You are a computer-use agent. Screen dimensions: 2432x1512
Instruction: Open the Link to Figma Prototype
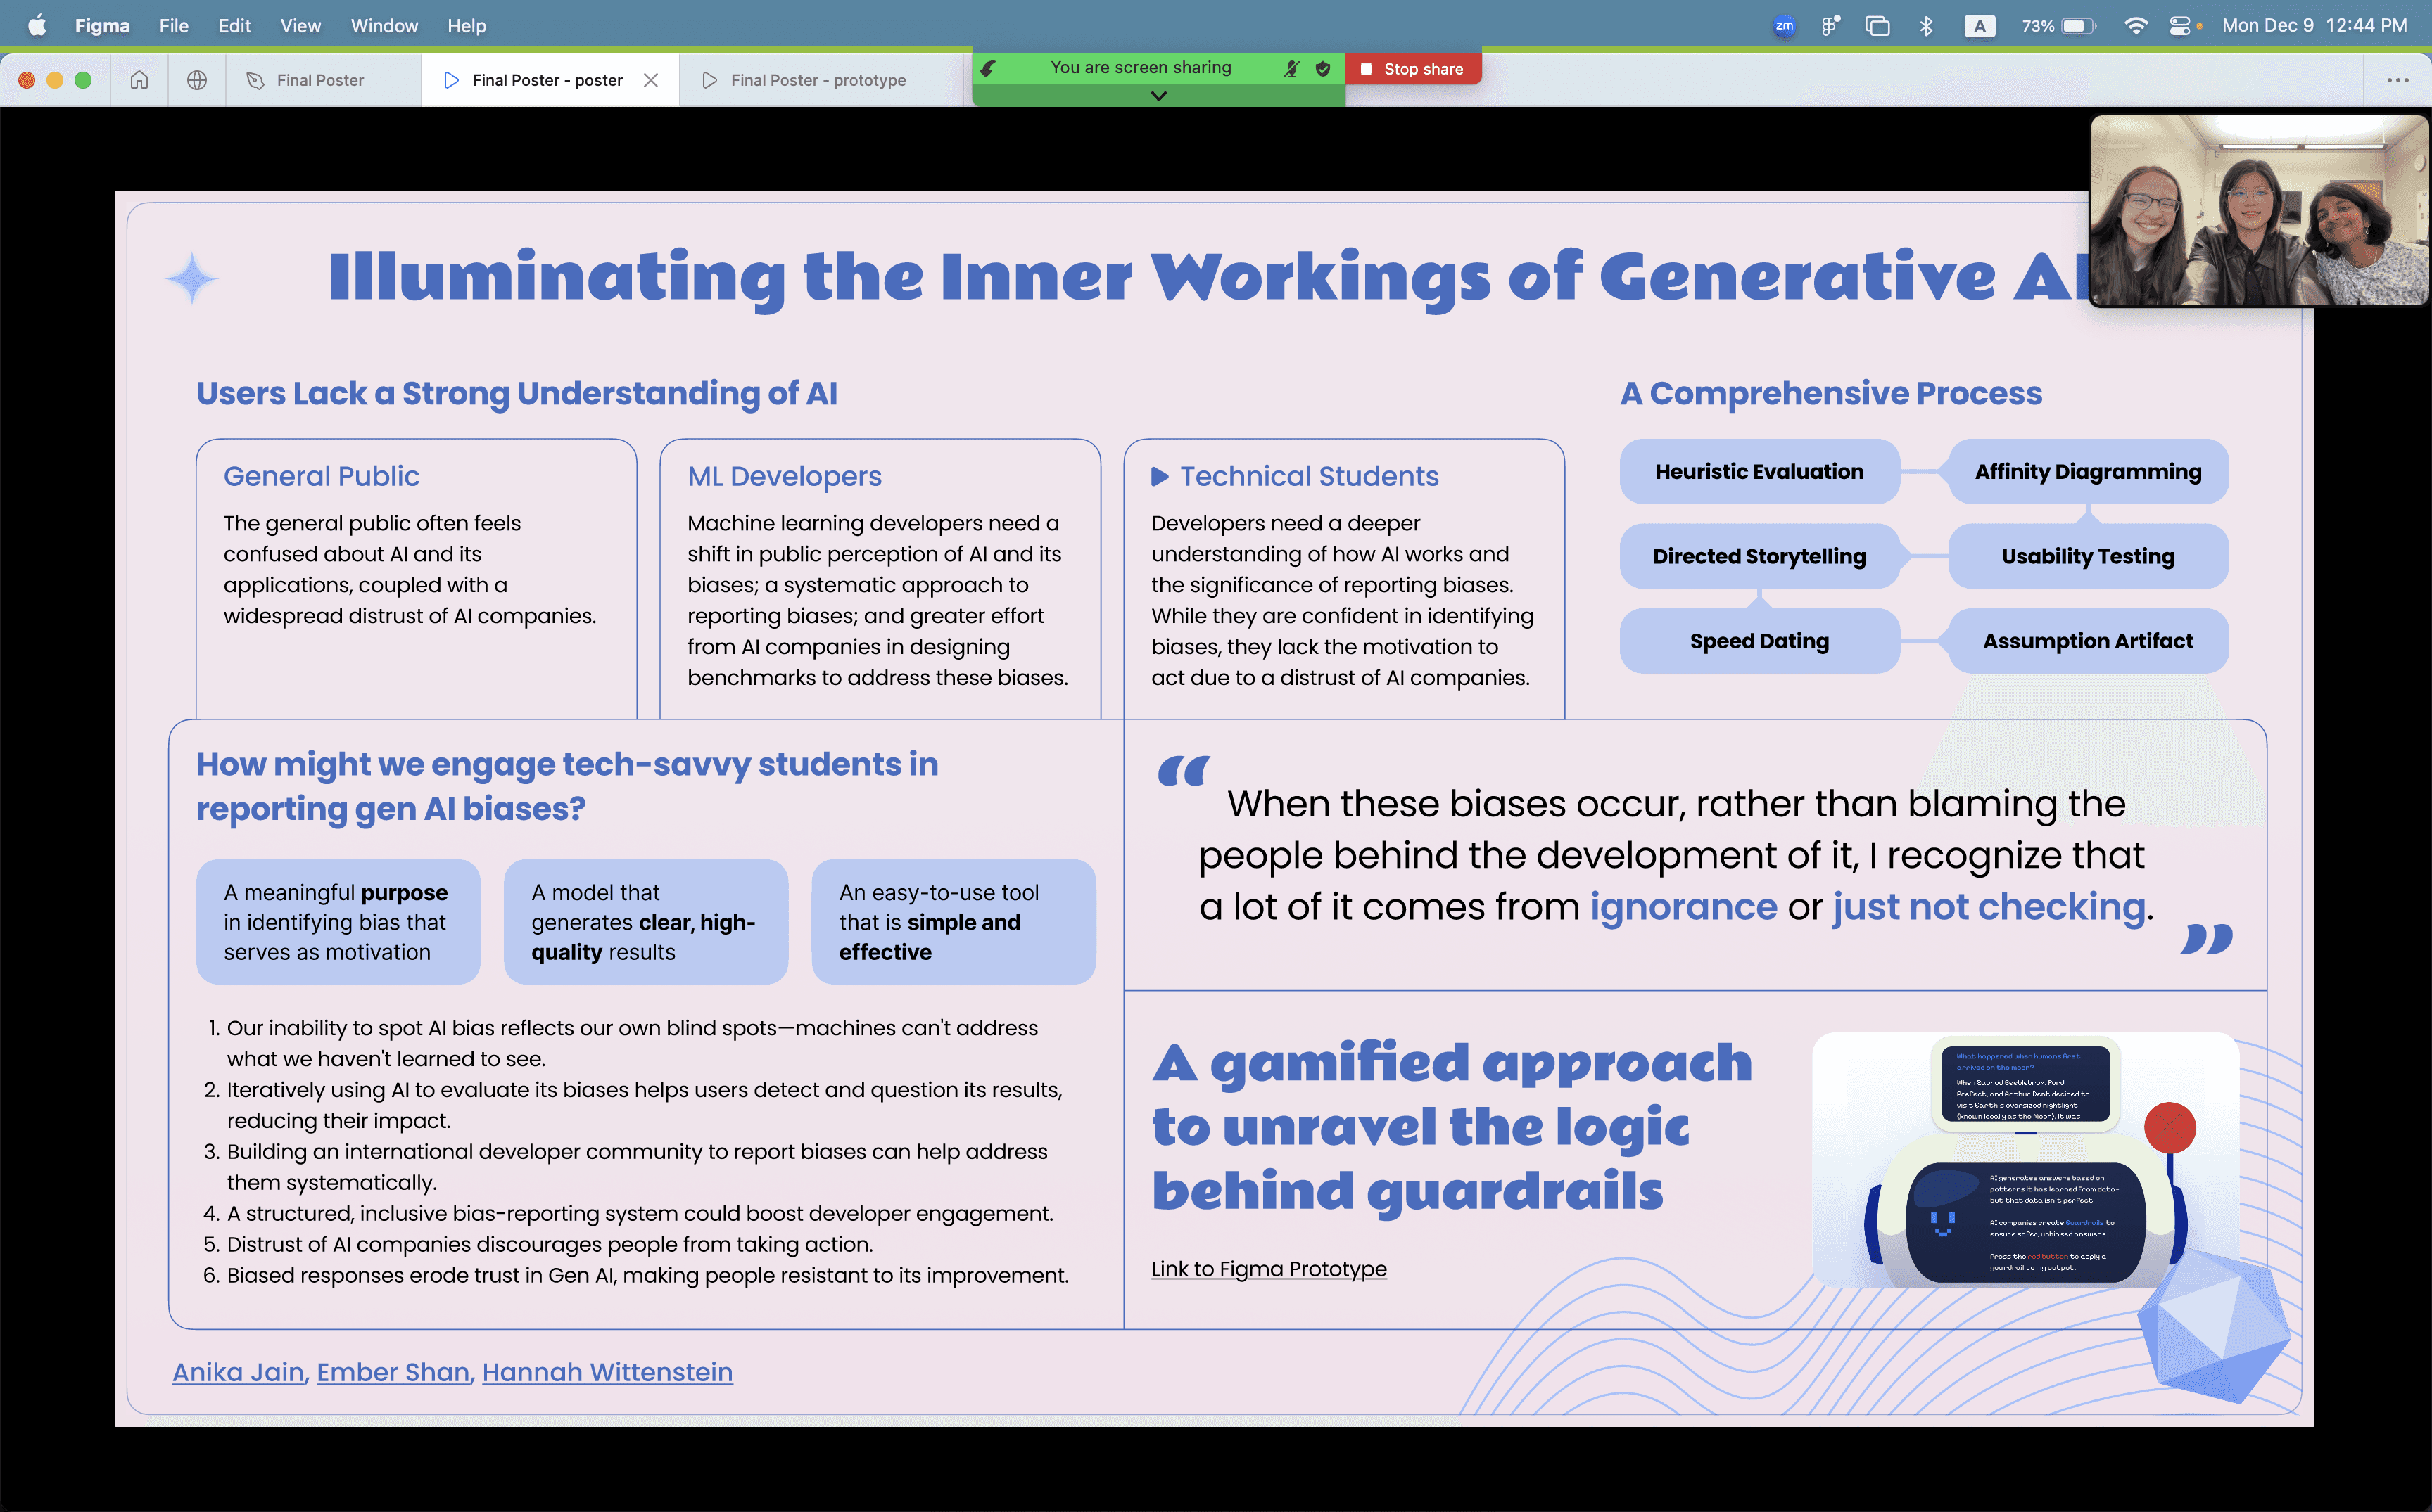[1269, 1269]
